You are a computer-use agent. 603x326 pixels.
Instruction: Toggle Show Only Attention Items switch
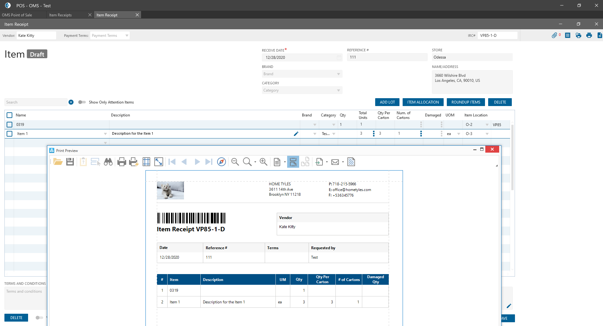82,102
